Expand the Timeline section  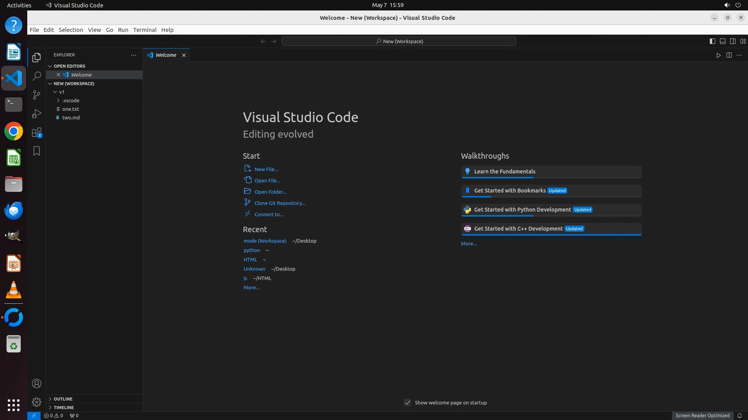click(64, 408)
